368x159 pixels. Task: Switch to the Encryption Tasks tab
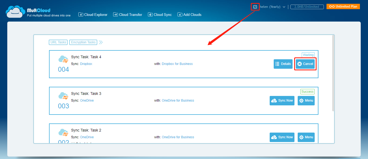point(83,42)
